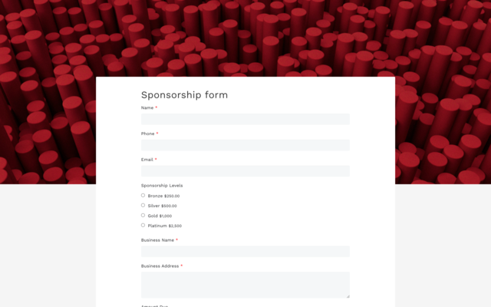Click the 'Business Address' field label
Screen dimensions: 491x307
pos(160,266)
